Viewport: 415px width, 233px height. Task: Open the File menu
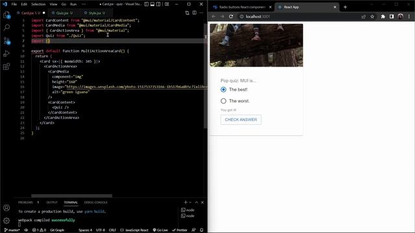(14, 5)
